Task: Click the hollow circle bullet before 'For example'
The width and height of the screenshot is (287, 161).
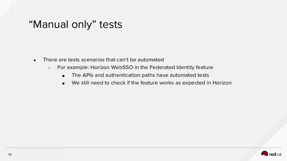Action: [x=49, y=68]
